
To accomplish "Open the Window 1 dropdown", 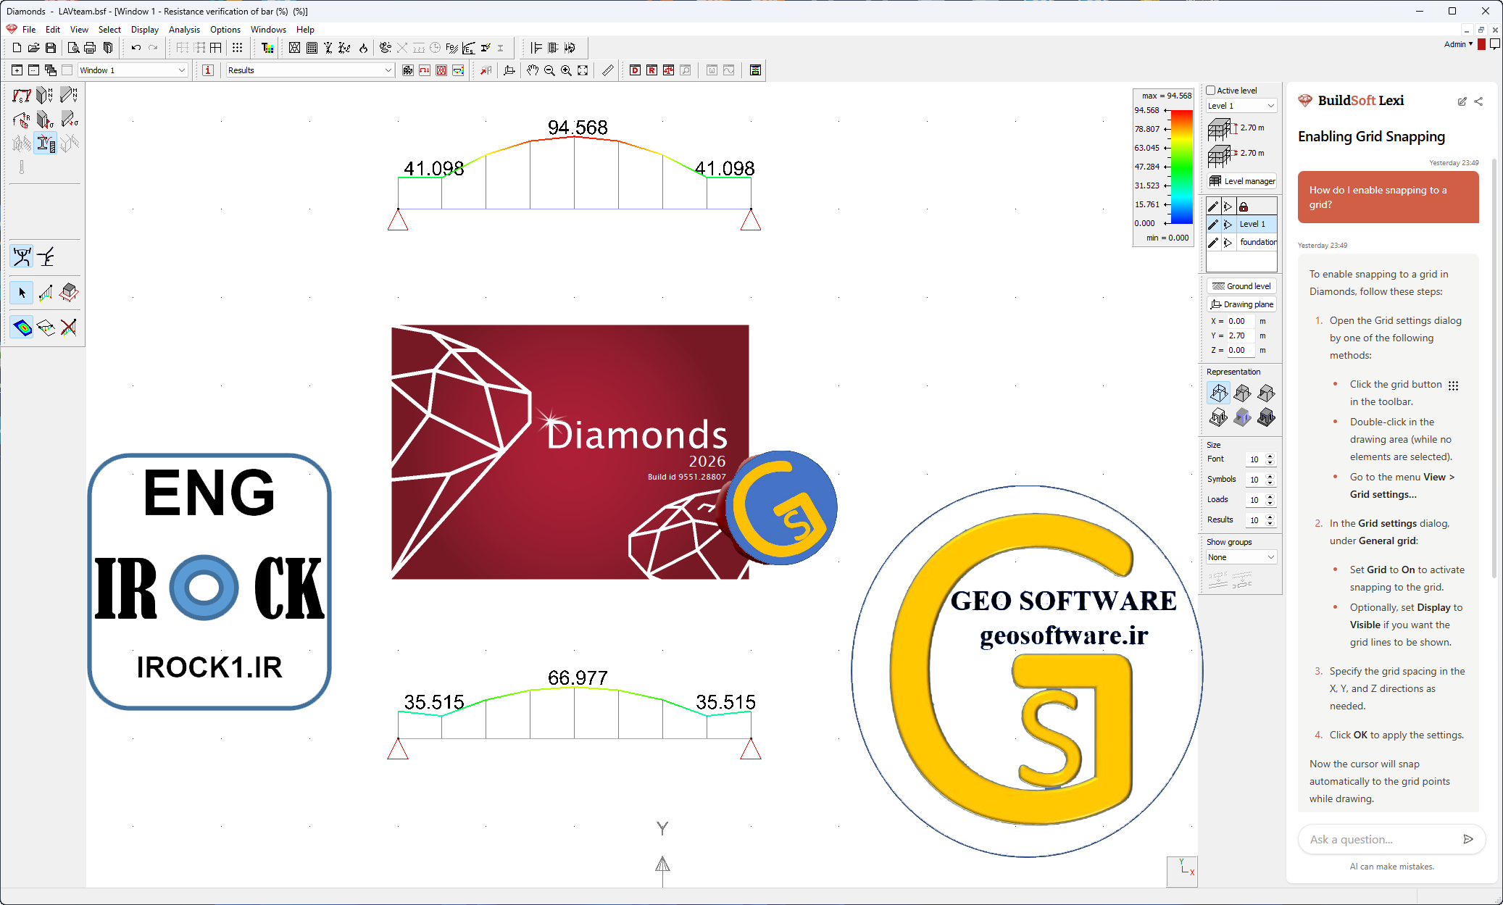I will 133,70.
